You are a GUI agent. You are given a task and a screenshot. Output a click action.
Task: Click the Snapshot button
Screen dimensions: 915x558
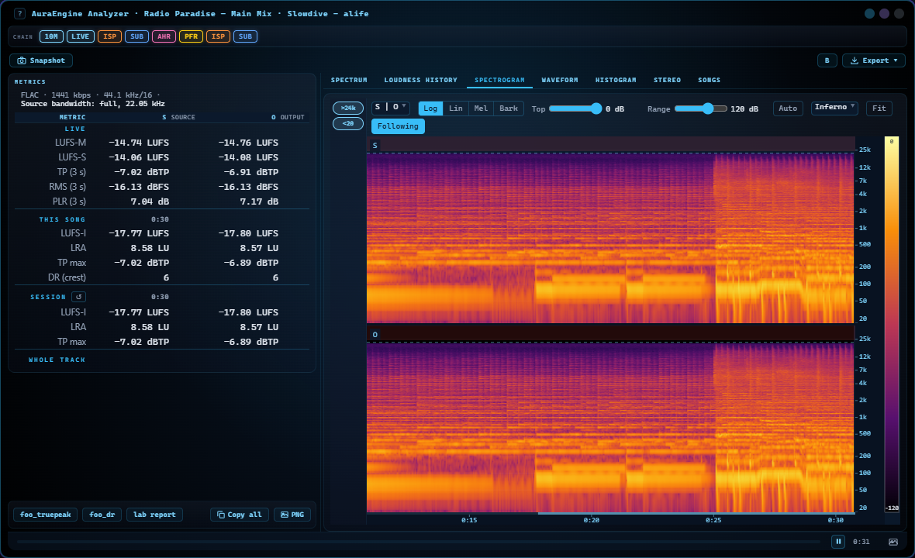click(41, 60)
